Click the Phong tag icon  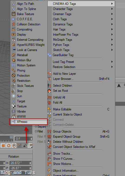pos(13,70)
